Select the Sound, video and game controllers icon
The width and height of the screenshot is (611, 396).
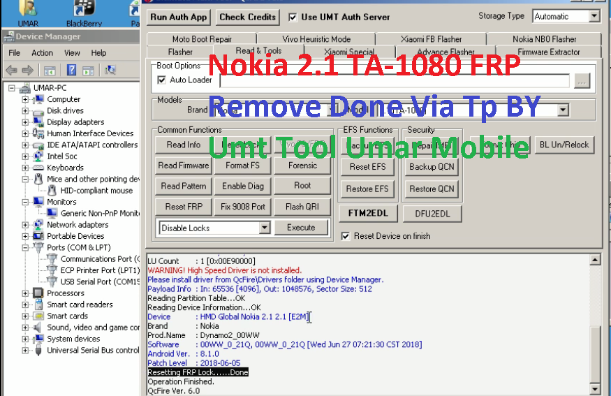click(38, 328)
